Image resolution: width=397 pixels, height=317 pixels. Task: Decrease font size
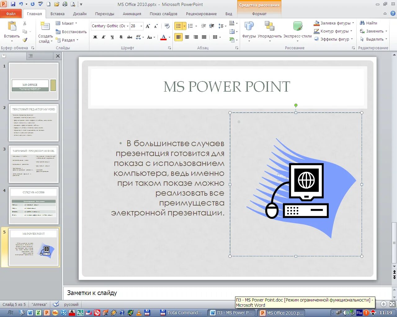[156, 26]
